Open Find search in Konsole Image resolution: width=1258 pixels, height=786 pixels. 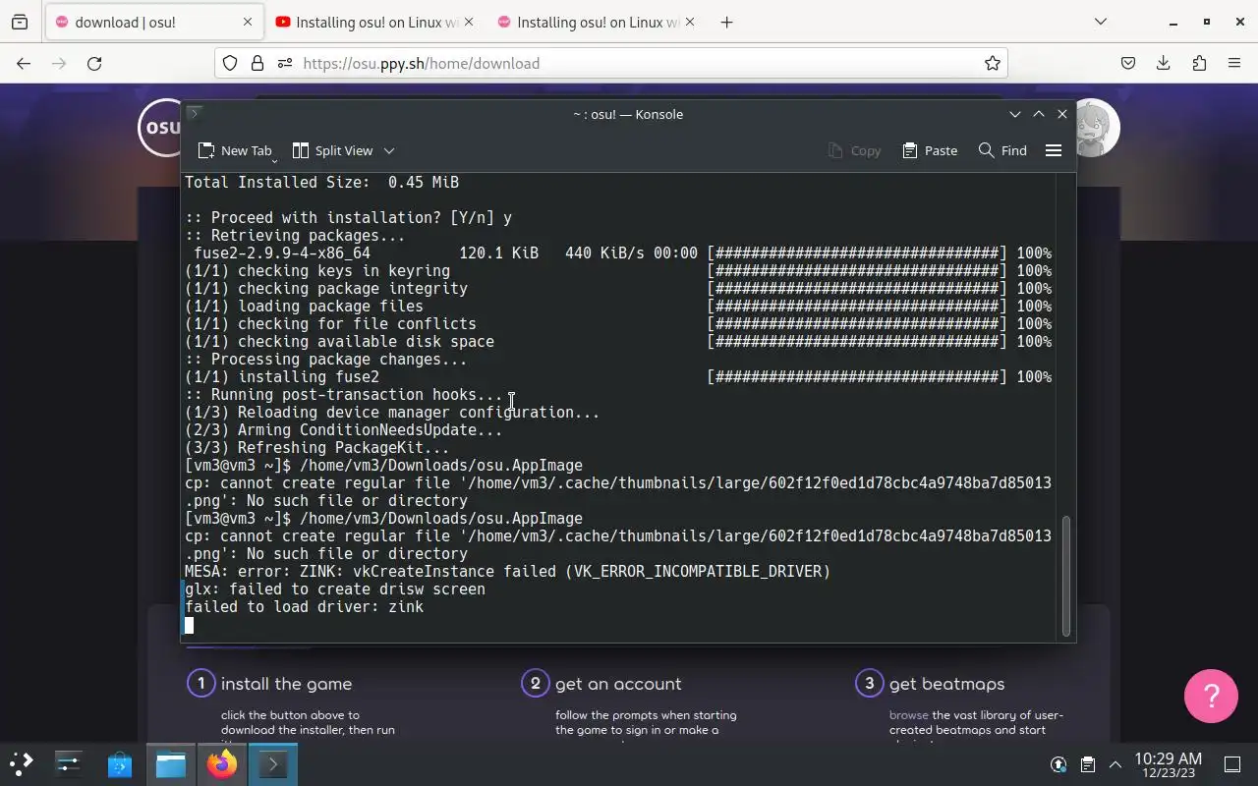(1002, 150)
